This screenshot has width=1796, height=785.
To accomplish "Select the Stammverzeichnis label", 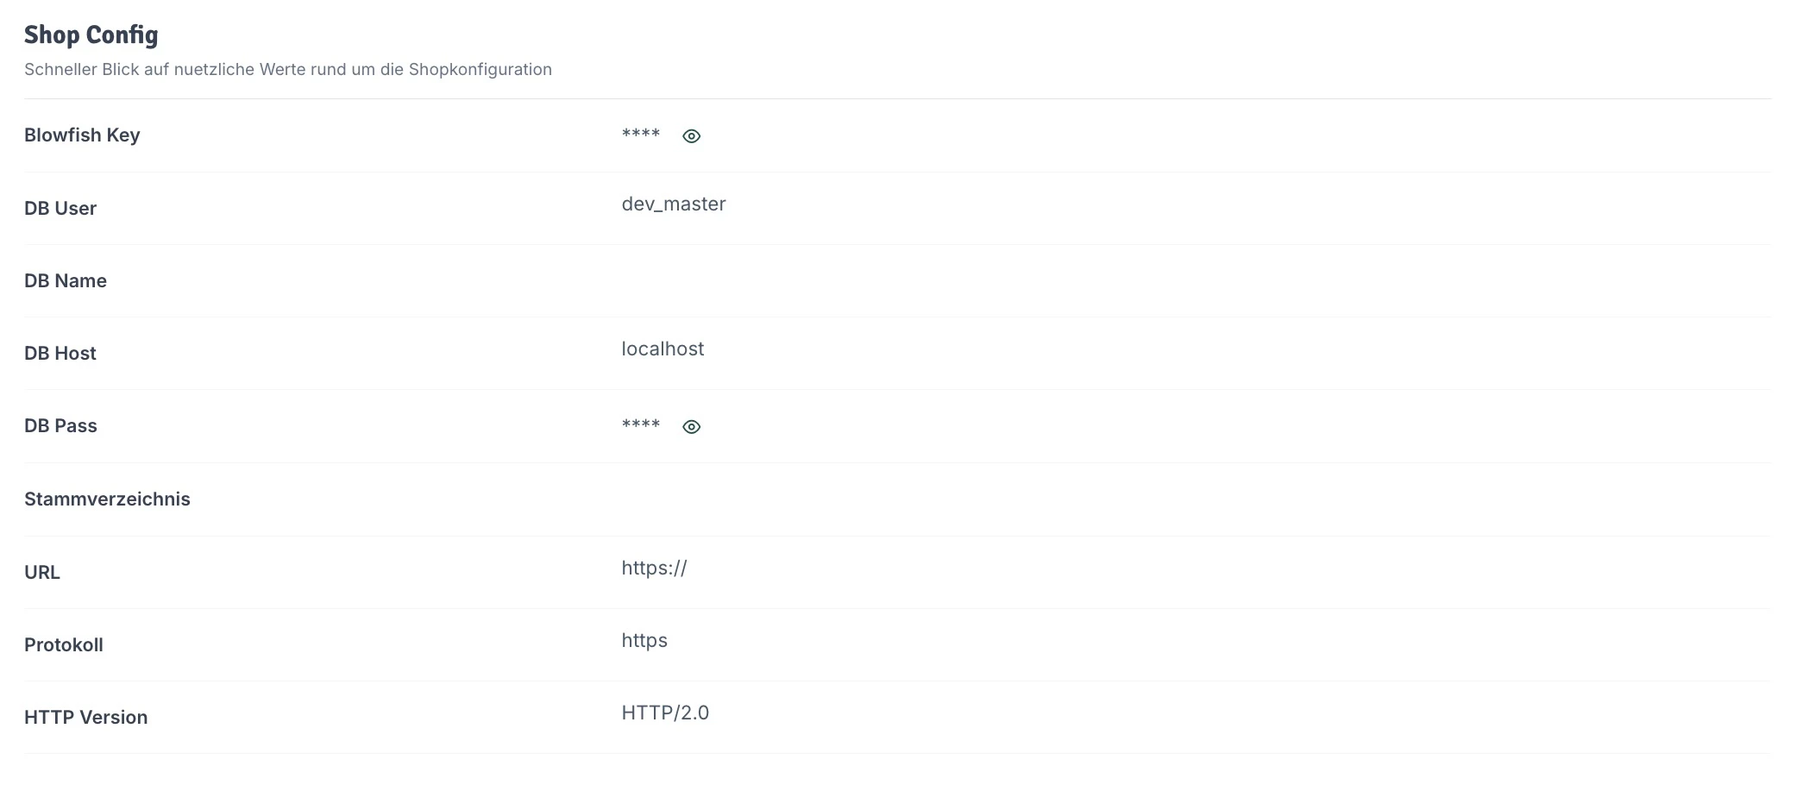I will coord(107,499).
